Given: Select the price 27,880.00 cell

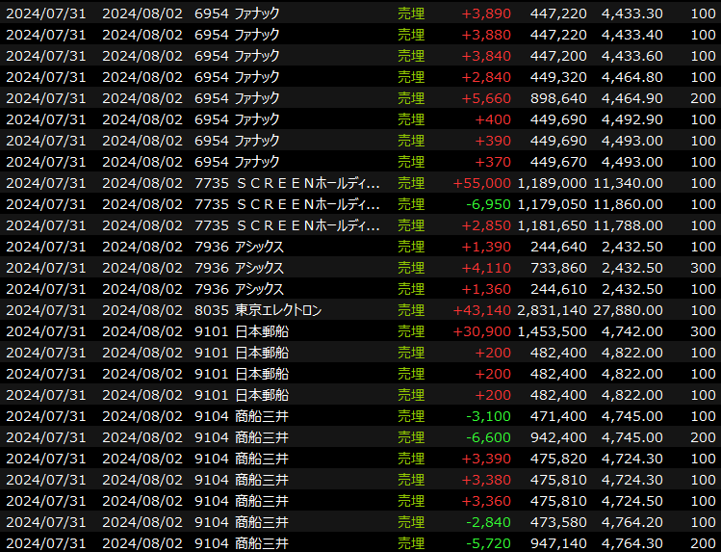Looking at the screenshot, I should pos(626,310).
